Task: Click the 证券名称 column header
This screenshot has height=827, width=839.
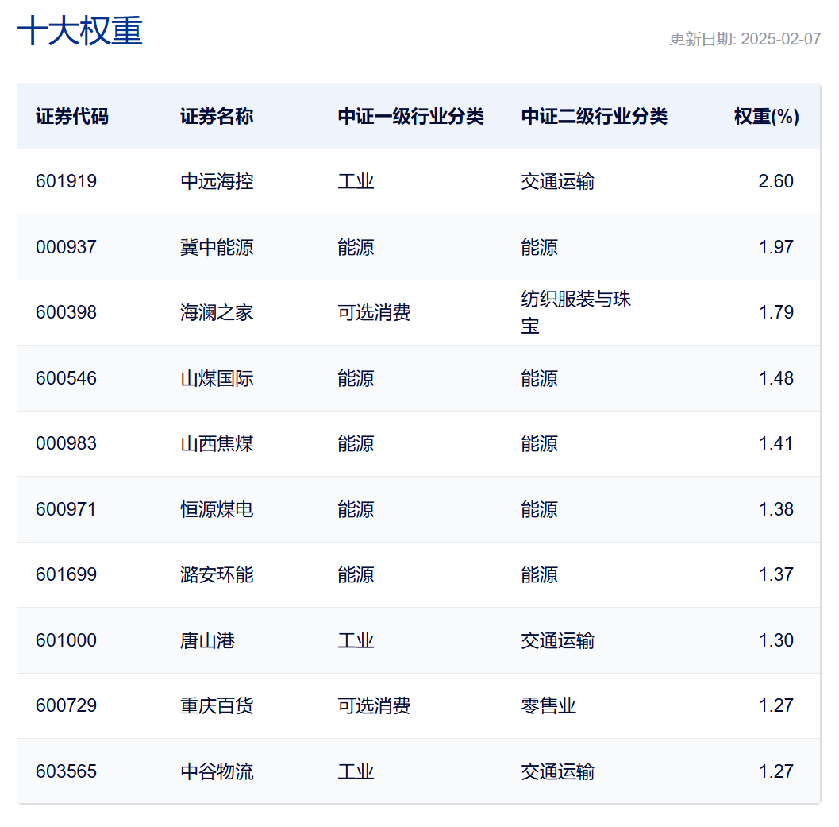Action: (216, 116)
